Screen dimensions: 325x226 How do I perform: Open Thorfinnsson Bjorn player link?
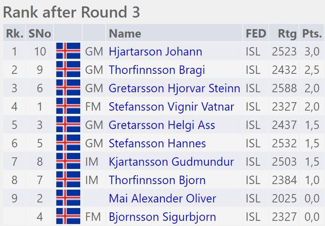click(157, 180)
